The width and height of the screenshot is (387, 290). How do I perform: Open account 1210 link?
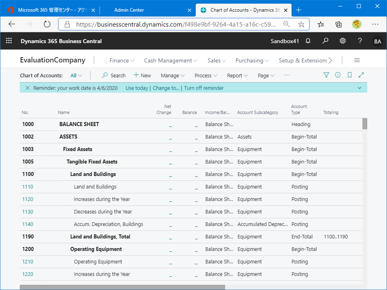click(28, 262)
